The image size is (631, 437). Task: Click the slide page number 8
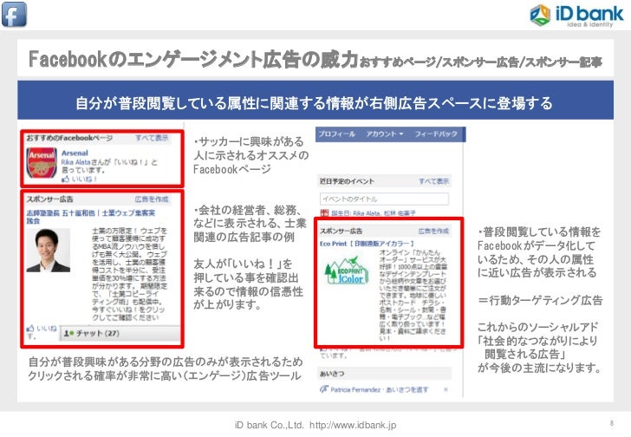612,423
